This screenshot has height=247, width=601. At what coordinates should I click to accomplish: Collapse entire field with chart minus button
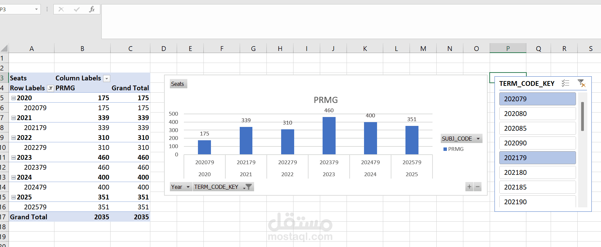[478, 187]
